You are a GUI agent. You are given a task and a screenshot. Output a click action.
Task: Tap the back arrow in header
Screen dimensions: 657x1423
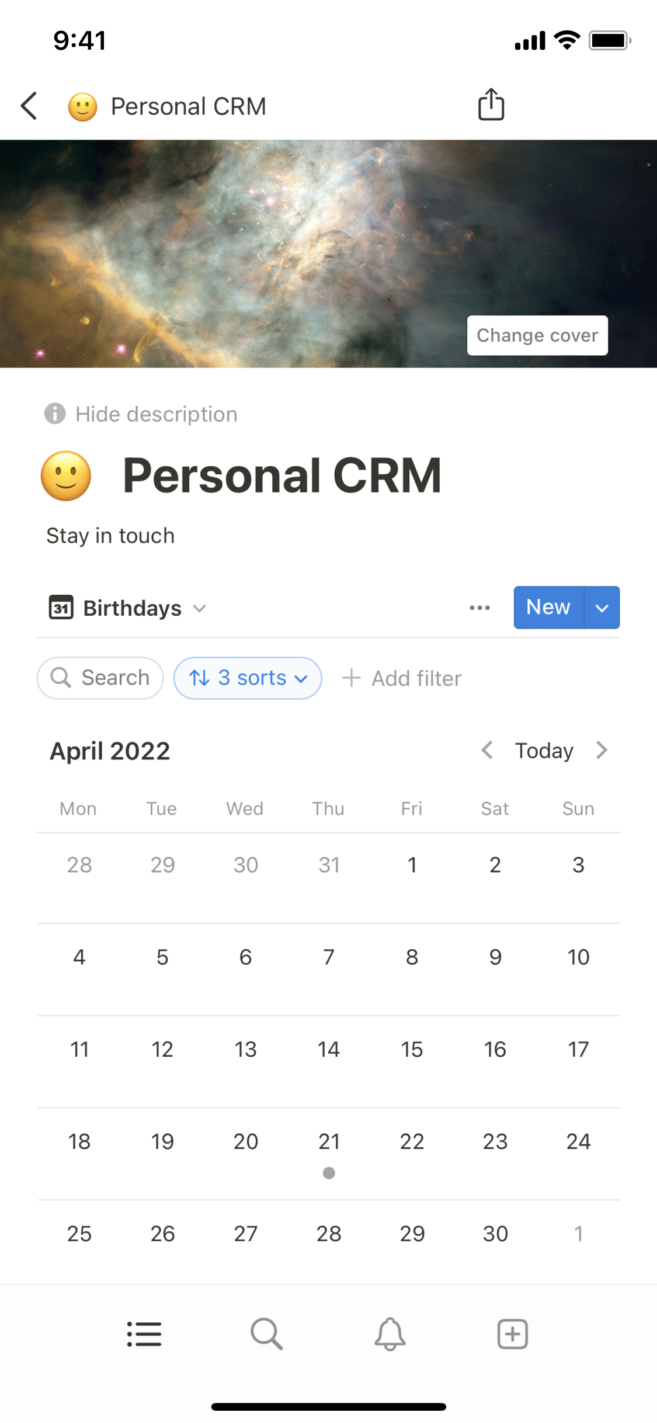[x=29, y=106]
